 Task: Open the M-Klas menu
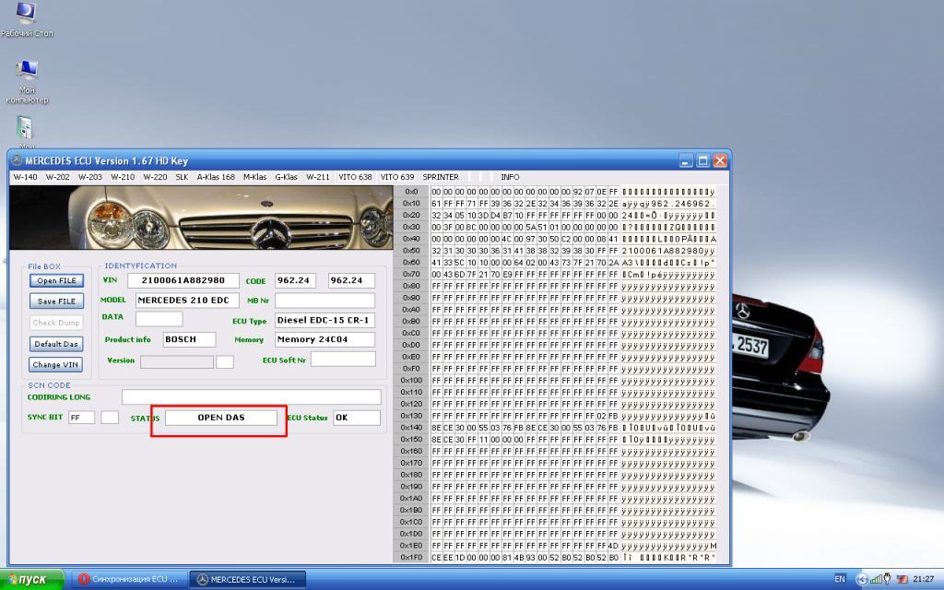254,177
